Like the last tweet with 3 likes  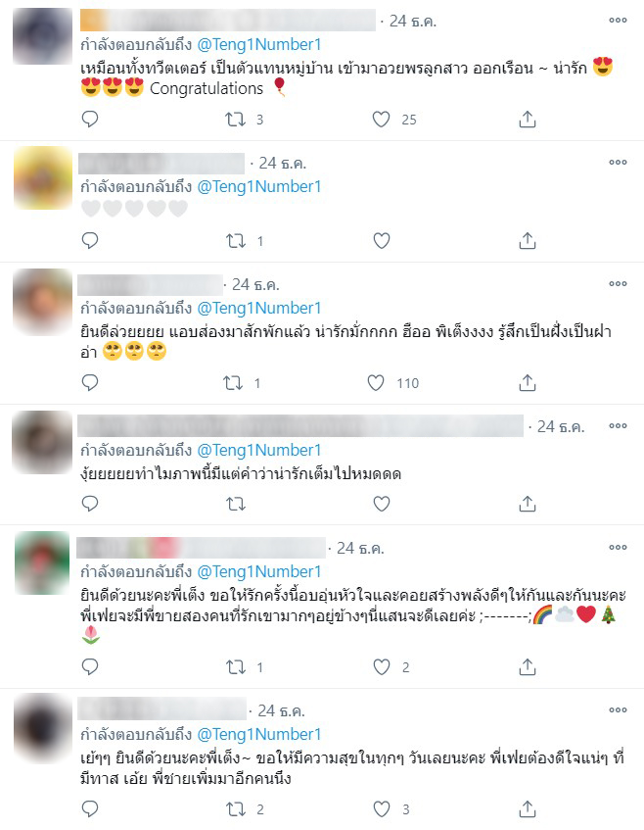click(382, 808)
